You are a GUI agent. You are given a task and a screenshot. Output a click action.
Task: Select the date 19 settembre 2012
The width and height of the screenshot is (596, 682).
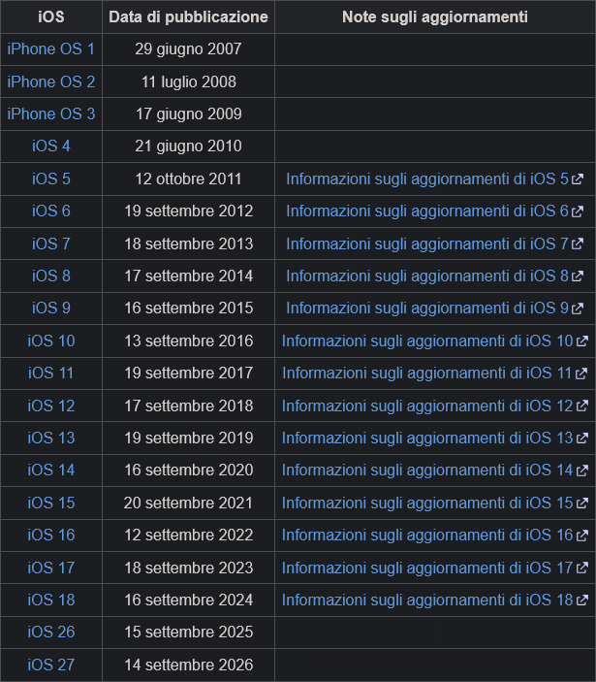pyautogui.click(x=189, y=211)
